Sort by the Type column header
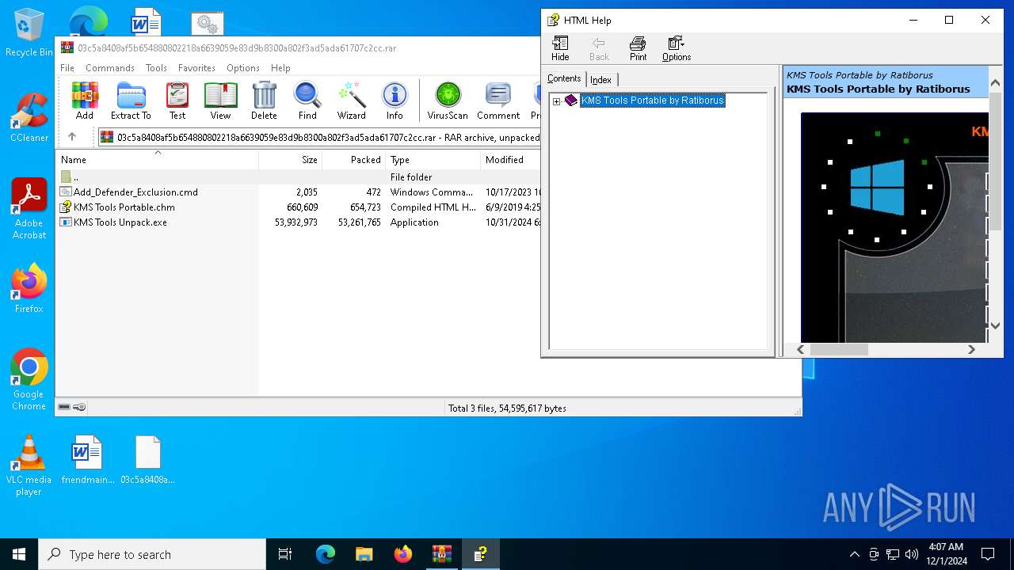 click(x=433, y=159)
